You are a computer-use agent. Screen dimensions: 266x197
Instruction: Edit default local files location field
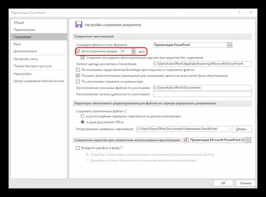click(x=202, y=88)
